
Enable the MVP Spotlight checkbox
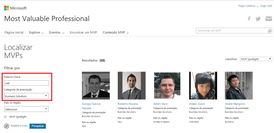coord(6,117)
